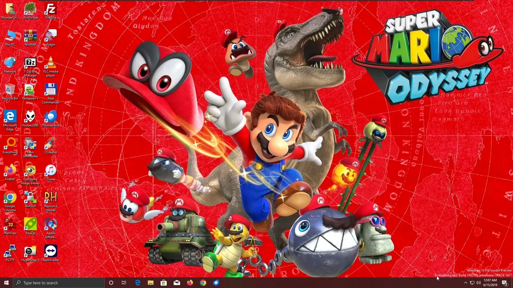Screen dimensions: 513x288
Task: Select the Resource Hacker desktop shortcut
Action: tap(50, 202)
